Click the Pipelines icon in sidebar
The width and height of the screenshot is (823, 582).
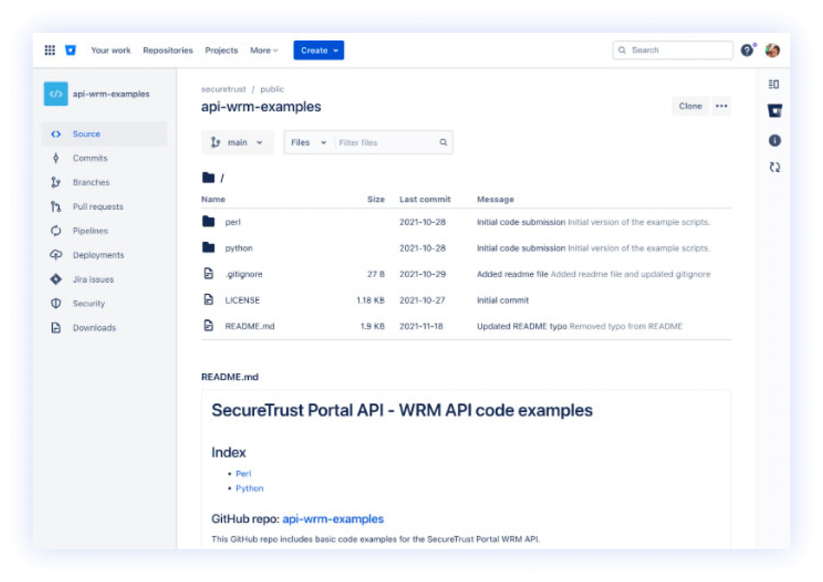coord(56,231)
